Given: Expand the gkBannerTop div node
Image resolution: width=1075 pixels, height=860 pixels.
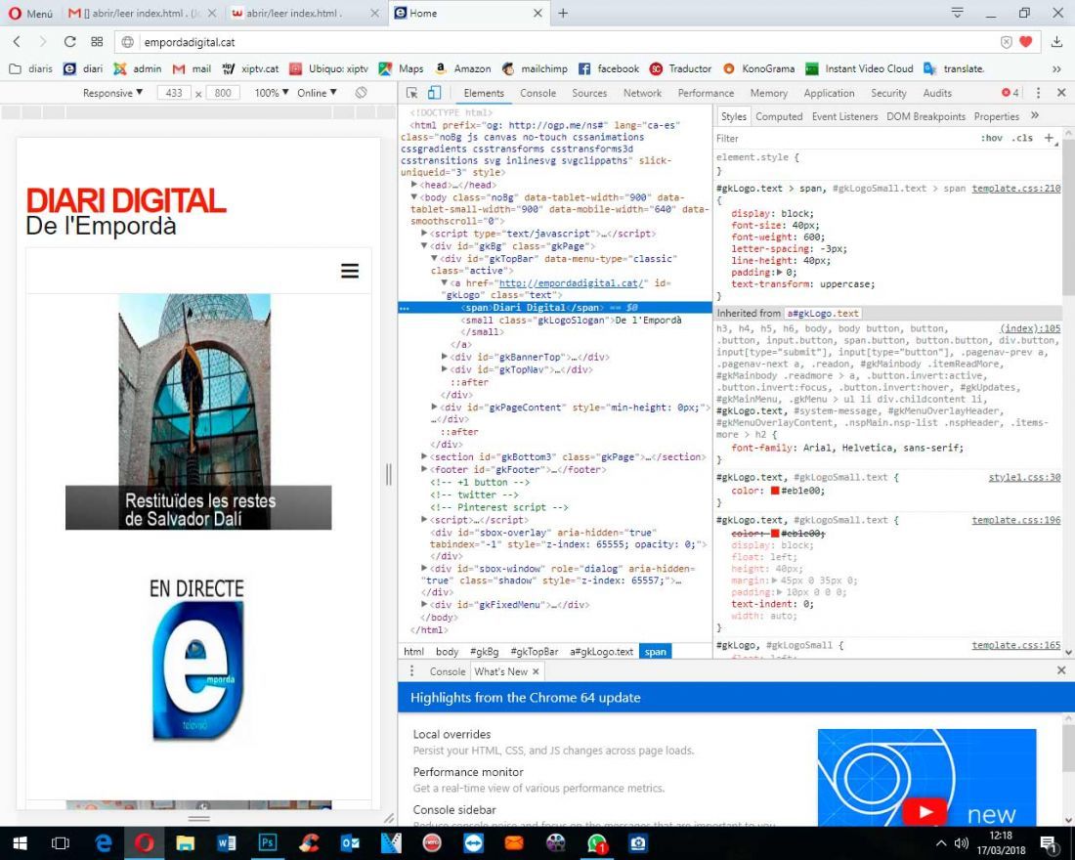Looking at the screenshot, I should [x=445, y=357].
